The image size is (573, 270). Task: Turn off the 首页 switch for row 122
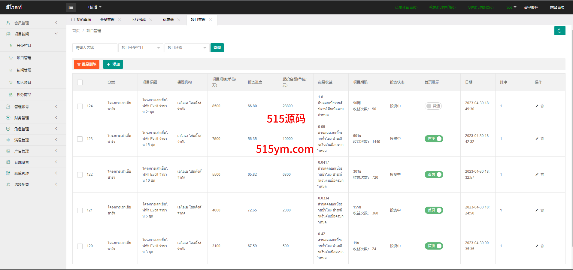(434, 174)
